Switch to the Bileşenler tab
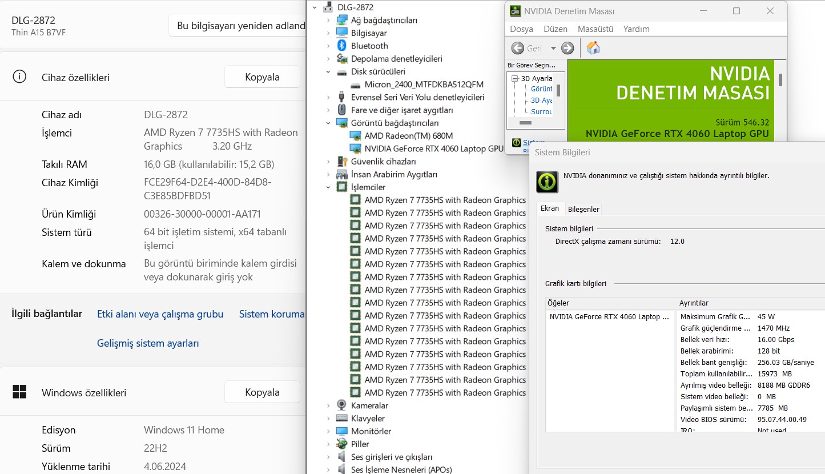Image resolution: width=825 pixels, height=474 pixels. (583, 209)
